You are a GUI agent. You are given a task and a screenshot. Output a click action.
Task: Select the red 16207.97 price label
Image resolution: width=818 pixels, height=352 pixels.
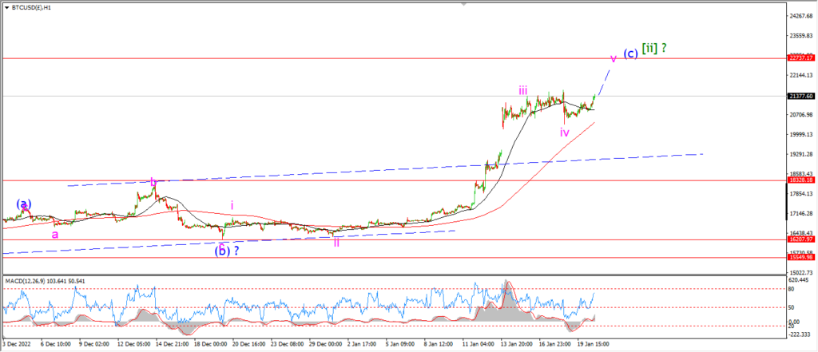[x=800, y=239]
